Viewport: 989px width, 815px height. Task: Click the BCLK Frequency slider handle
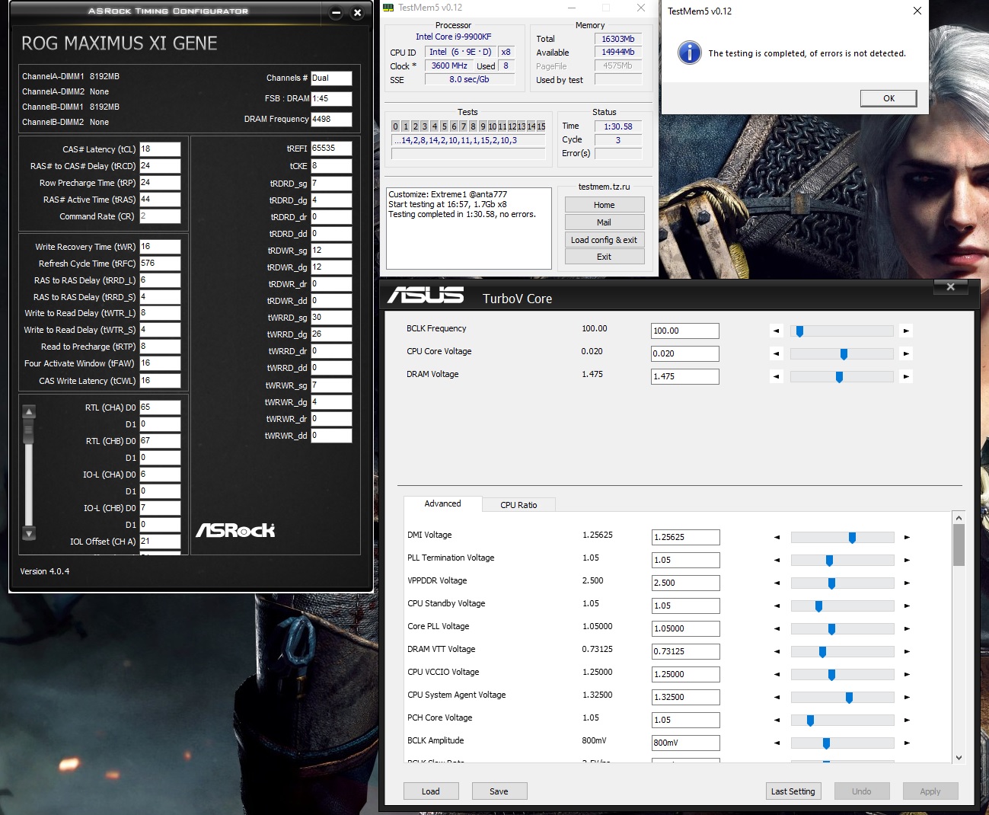[799, 331]
